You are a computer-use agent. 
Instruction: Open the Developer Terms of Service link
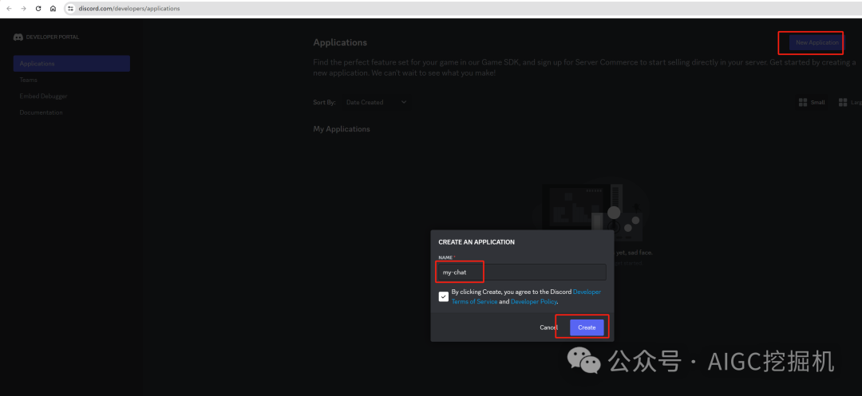[x=527, y=296]
